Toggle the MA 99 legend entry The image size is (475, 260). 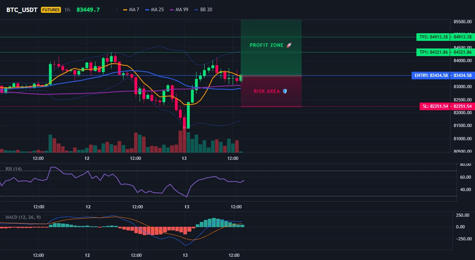(179, 10)
